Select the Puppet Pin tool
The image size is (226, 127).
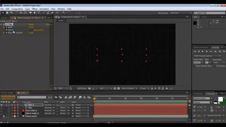(64, 13)
